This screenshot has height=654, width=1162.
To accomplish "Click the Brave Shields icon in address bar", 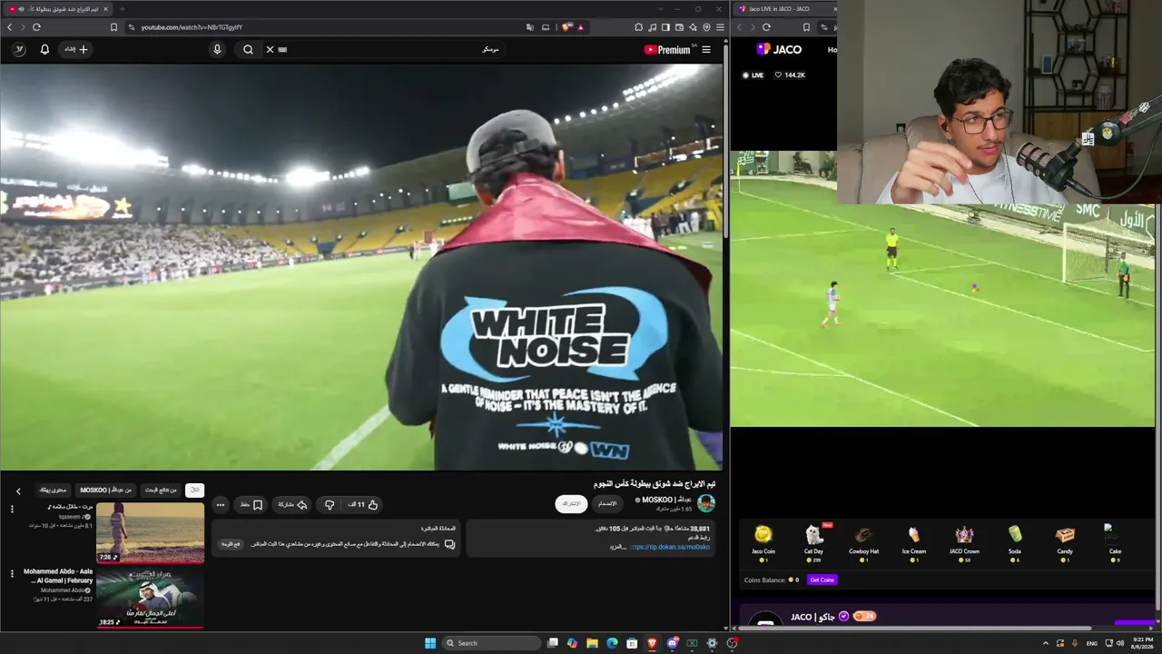I will coord(566,27).
